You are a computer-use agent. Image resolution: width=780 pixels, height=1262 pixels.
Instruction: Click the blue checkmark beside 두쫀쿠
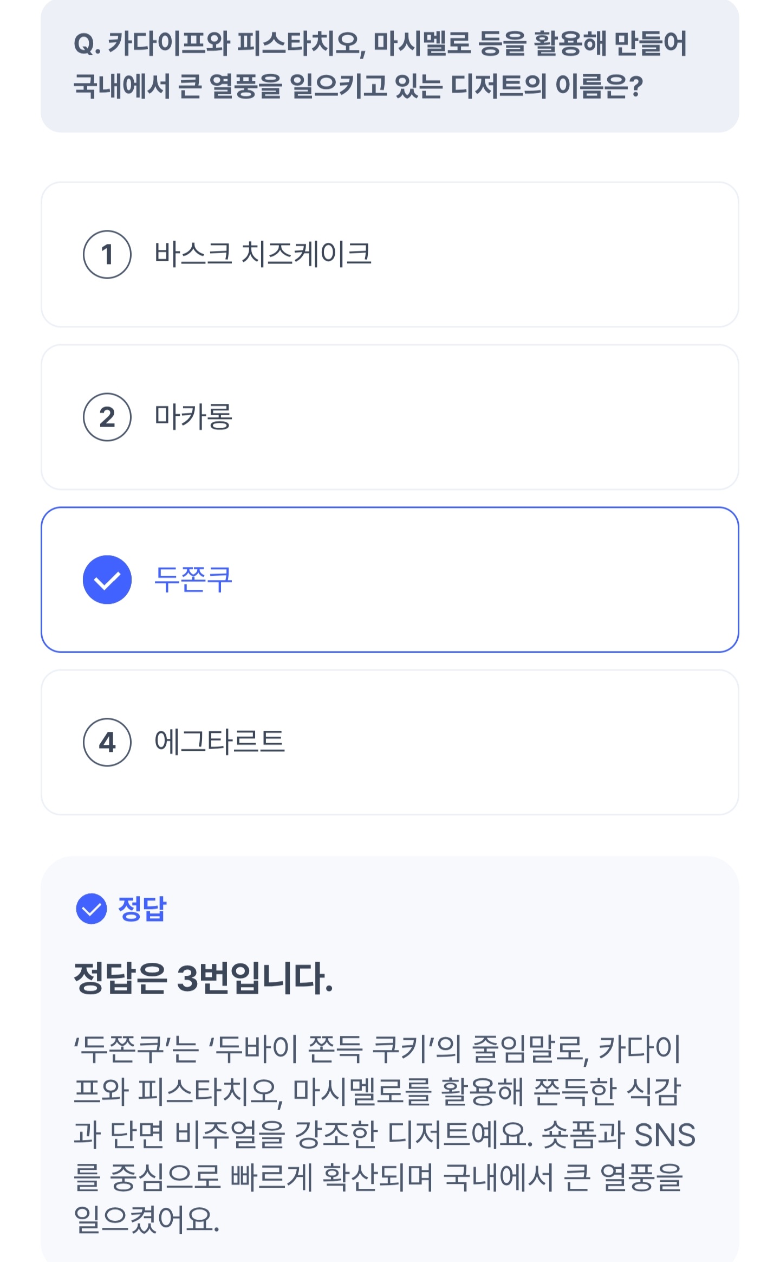(x=107, y=580)
